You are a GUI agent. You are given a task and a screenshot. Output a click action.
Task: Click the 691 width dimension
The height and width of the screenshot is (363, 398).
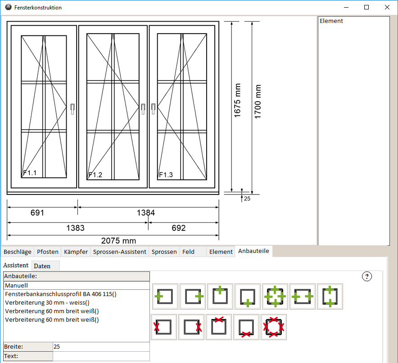pos(37,212)
